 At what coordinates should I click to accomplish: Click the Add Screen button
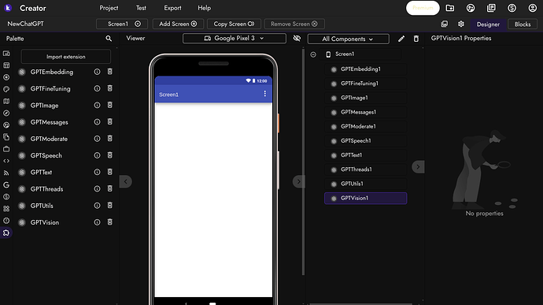pyautogui.click(x=178, y=24)
